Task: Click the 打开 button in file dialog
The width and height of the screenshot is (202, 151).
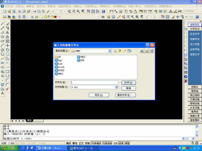Action: 128,83
